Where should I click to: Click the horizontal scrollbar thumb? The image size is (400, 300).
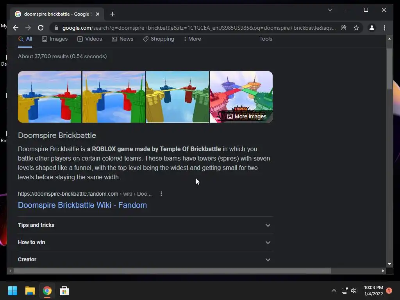pos(172,271)
